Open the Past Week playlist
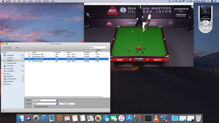The image size is (219, 123). [x=10, y=81]
